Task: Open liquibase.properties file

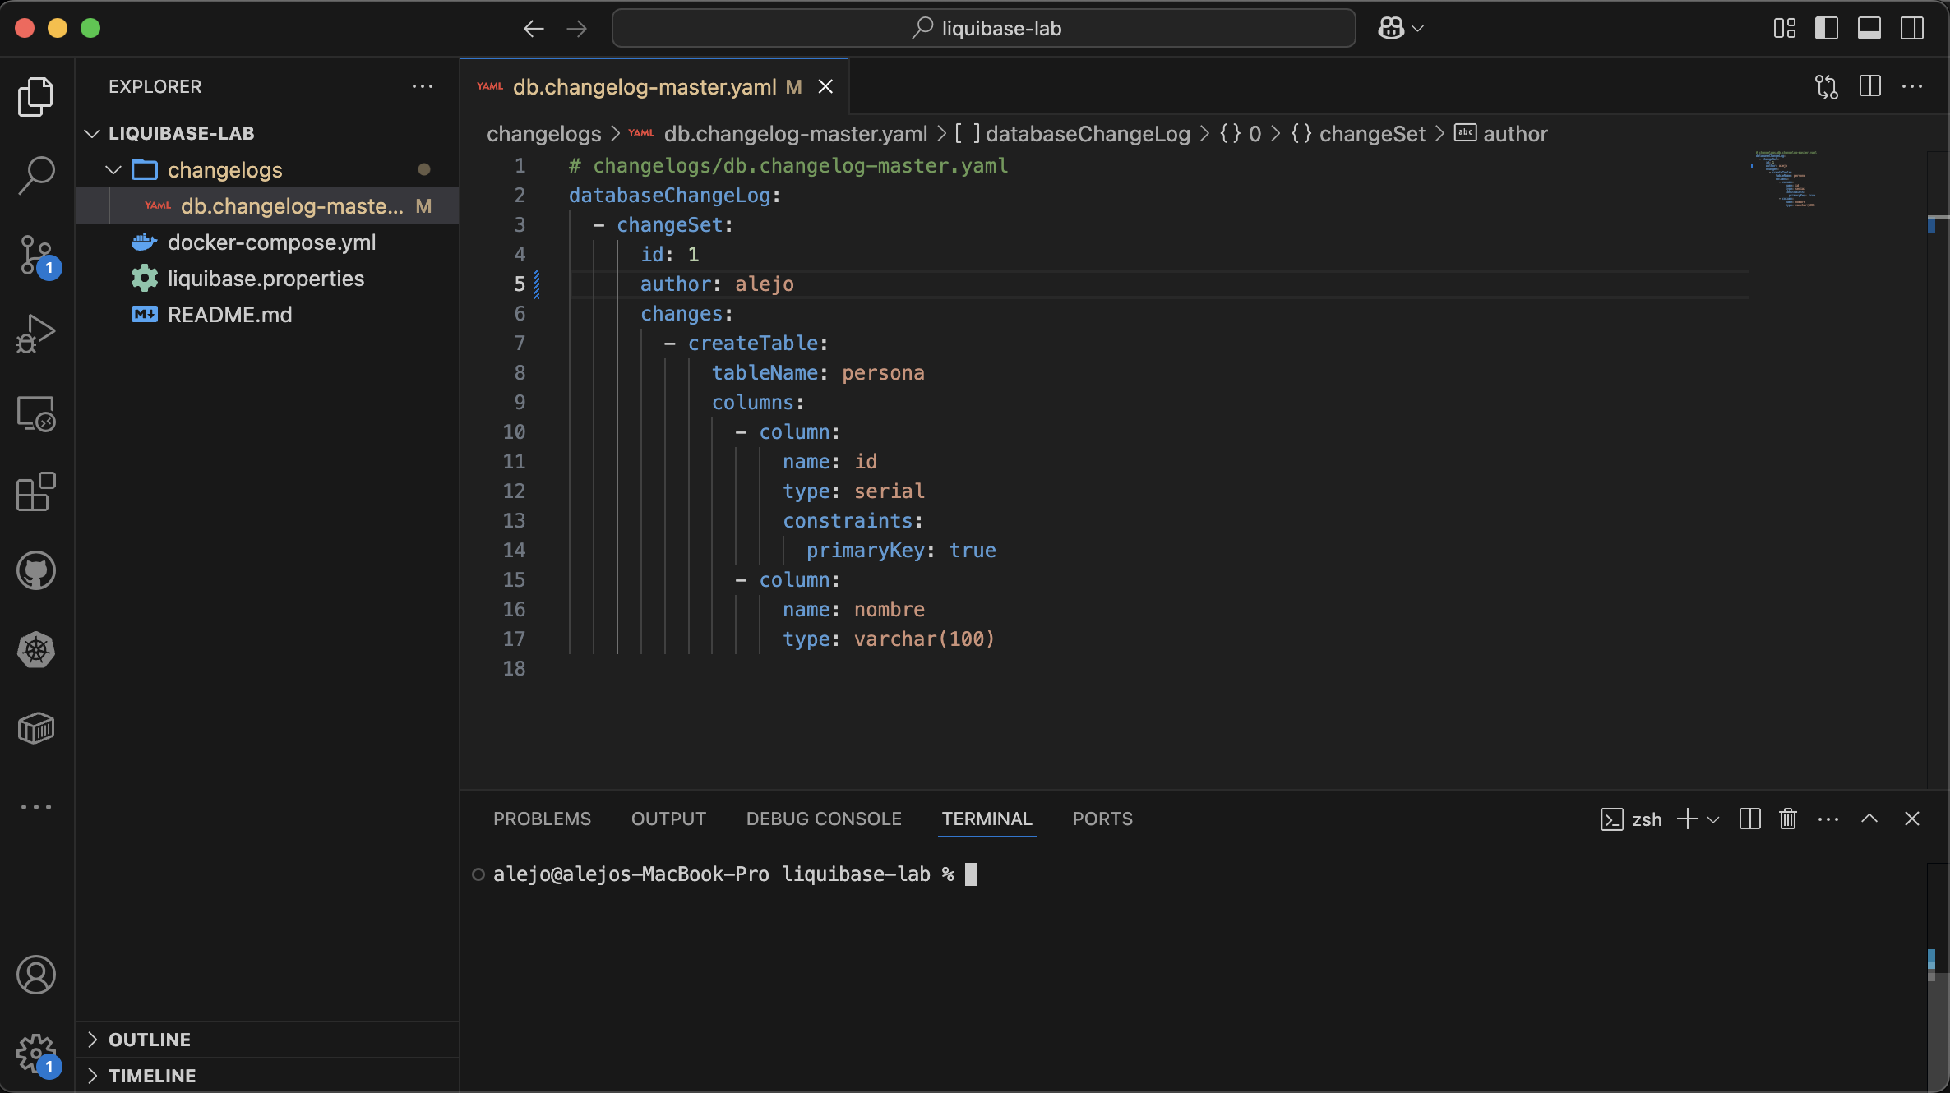Action: pyautogui.click(x=267, y=278)
